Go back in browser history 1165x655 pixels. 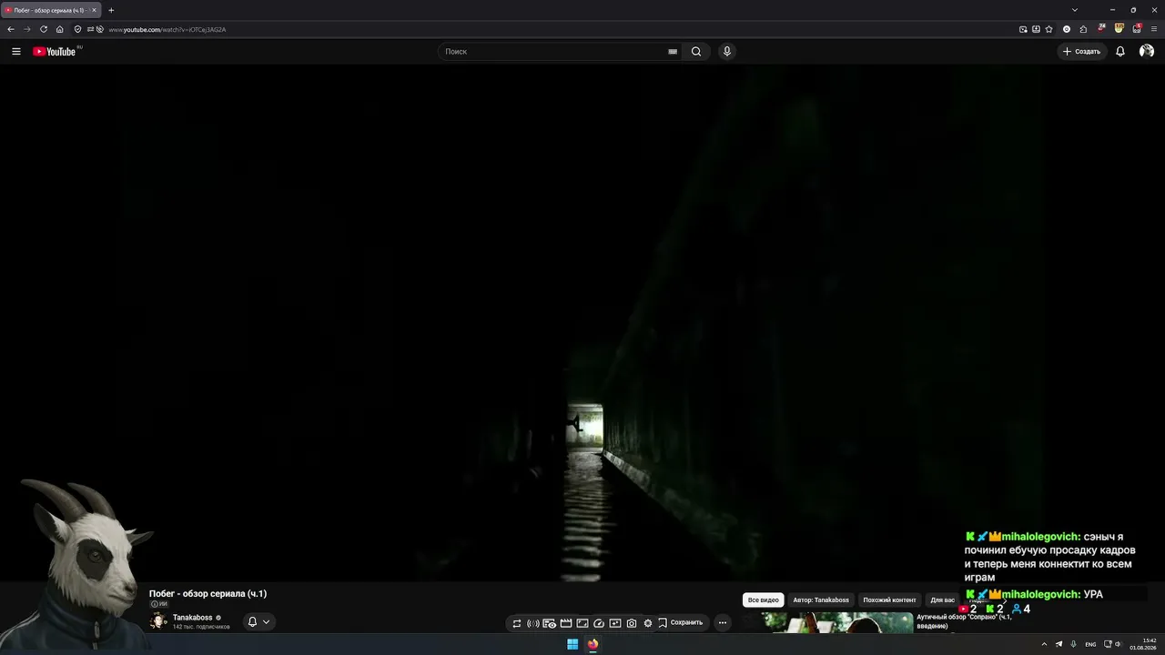[x=11, y=29]
